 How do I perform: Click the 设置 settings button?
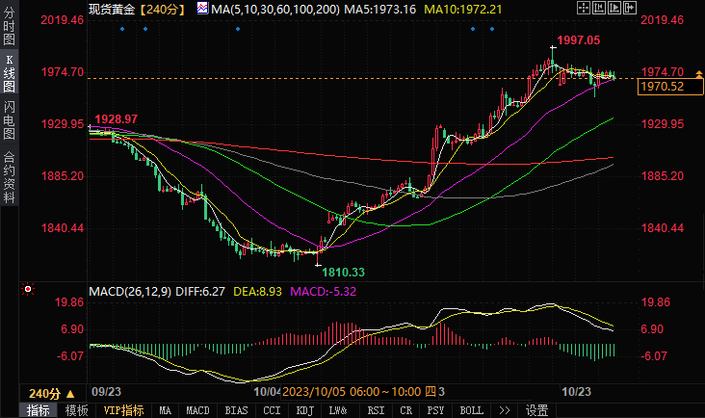536,410
